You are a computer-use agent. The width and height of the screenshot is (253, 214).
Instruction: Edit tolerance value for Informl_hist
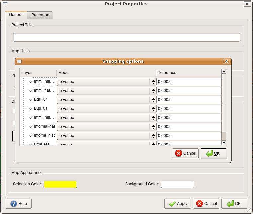coord(189,136)
